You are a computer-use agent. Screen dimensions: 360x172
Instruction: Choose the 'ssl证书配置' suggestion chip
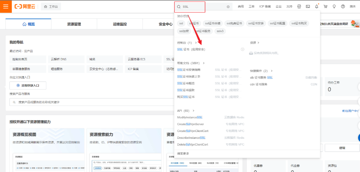click(x=278, y=23)
